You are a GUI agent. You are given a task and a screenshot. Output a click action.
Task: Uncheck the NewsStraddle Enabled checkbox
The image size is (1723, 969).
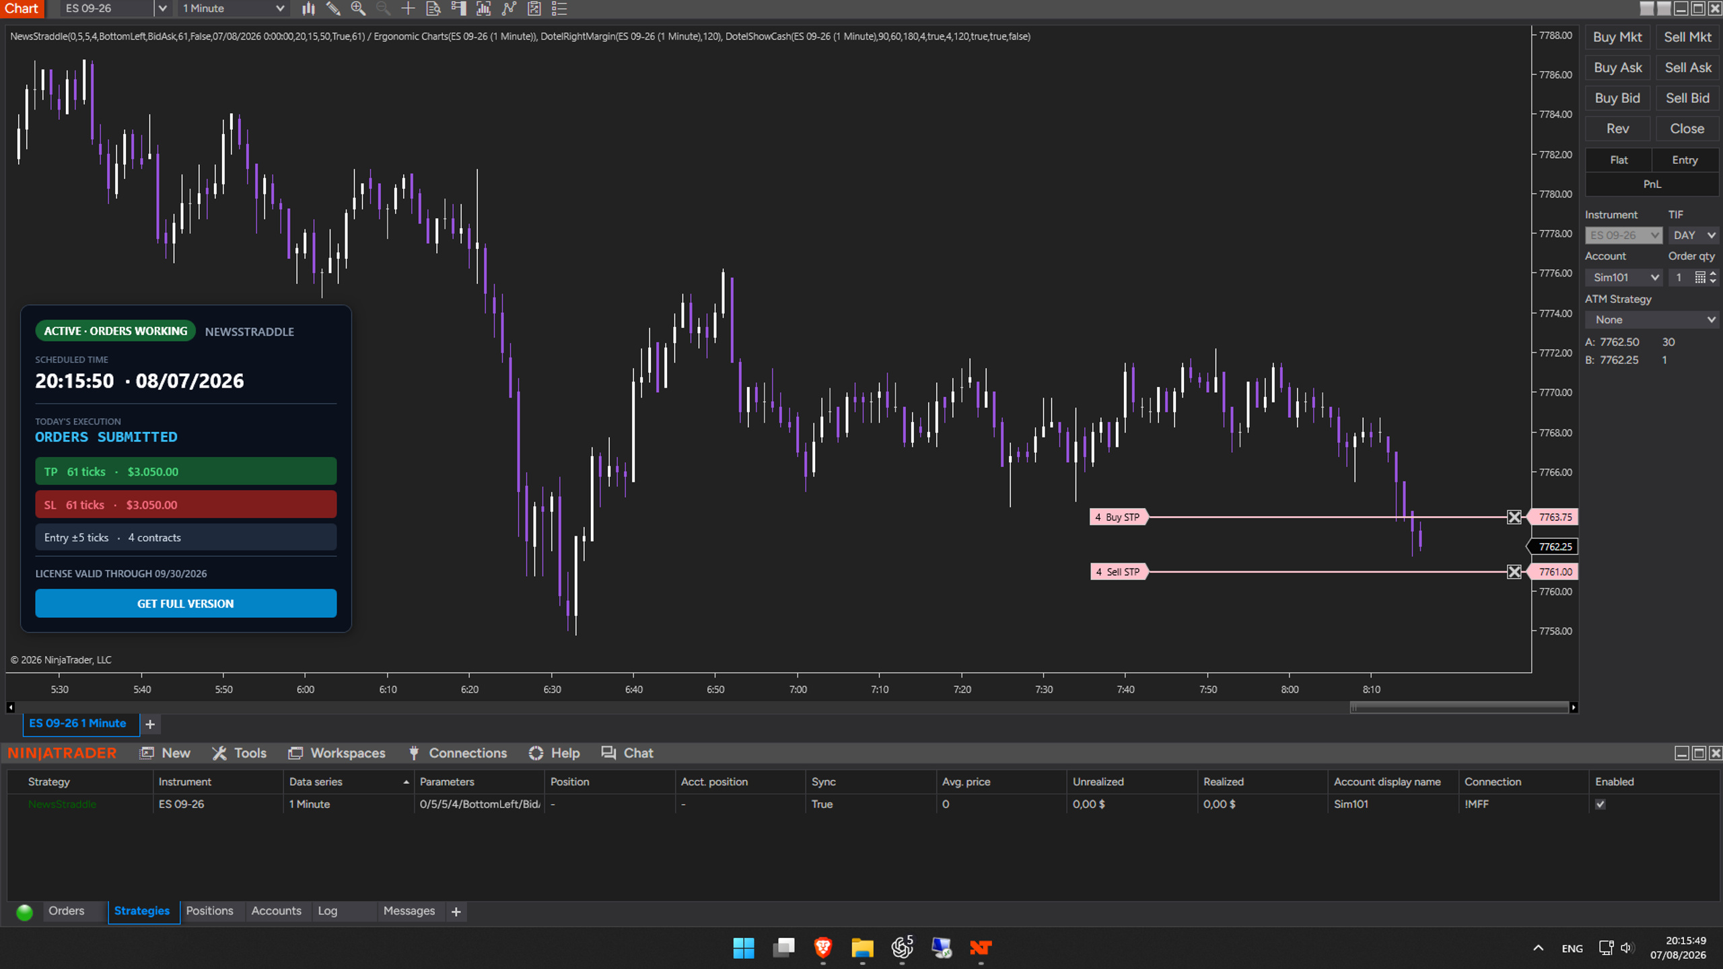click(x=1601, y=804)
